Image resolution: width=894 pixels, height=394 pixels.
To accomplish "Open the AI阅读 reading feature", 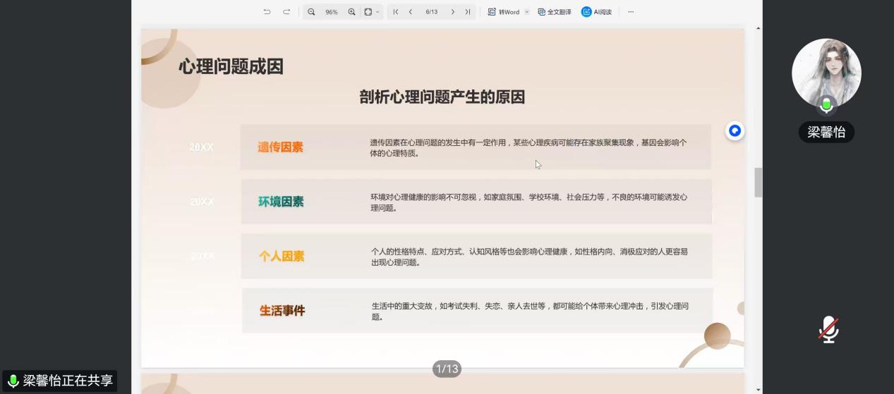I will pos(596,12).
